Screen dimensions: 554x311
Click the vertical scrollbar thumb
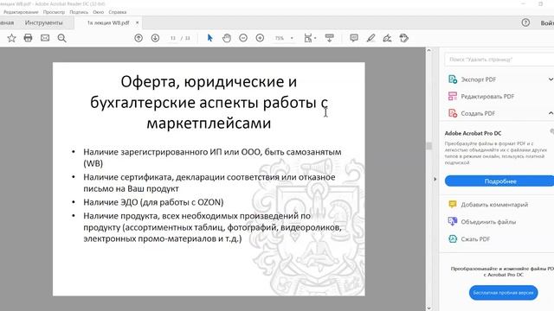(x=428, y=146)
